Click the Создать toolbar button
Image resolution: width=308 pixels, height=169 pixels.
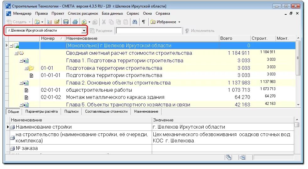click(x=19, y=22)
